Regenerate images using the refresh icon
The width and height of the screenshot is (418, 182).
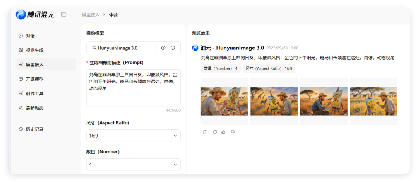click(x=215, y=132)
